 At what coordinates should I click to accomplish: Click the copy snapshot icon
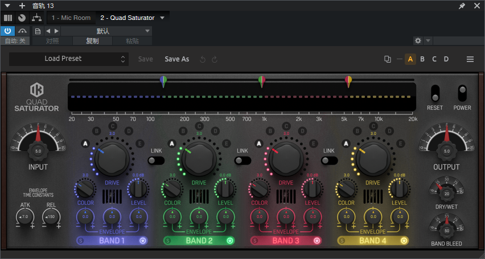[387, 59]
